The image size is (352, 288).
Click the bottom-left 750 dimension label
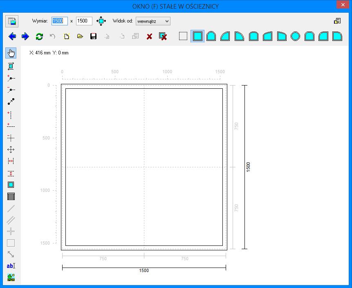coord(103,259)
